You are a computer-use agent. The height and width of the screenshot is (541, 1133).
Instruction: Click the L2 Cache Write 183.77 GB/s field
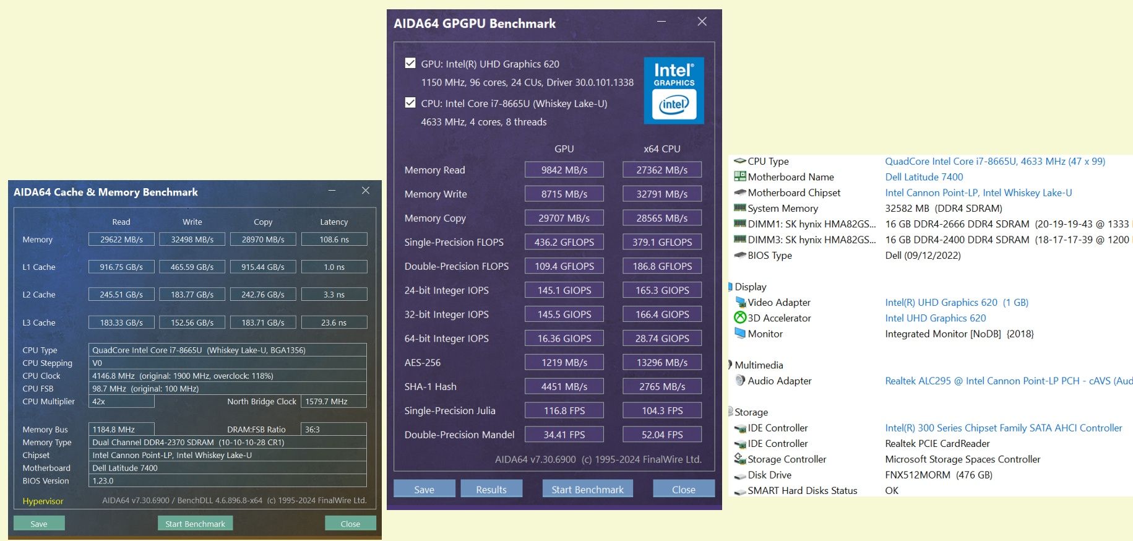click(x=192, y=295)
